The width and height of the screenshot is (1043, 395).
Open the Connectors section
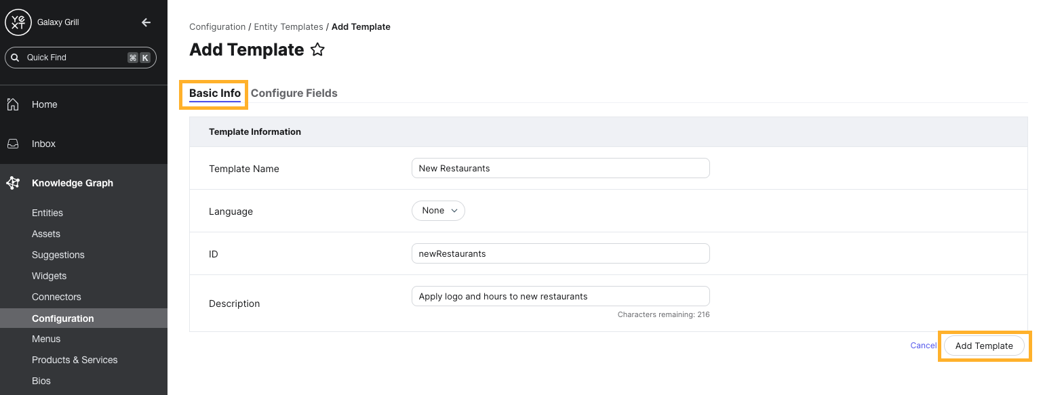pyautogui.click(x=56, y=297)
